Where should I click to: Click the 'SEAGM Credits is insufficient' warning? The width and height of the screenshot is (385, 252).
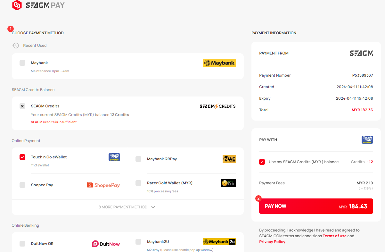coord(54,122)
